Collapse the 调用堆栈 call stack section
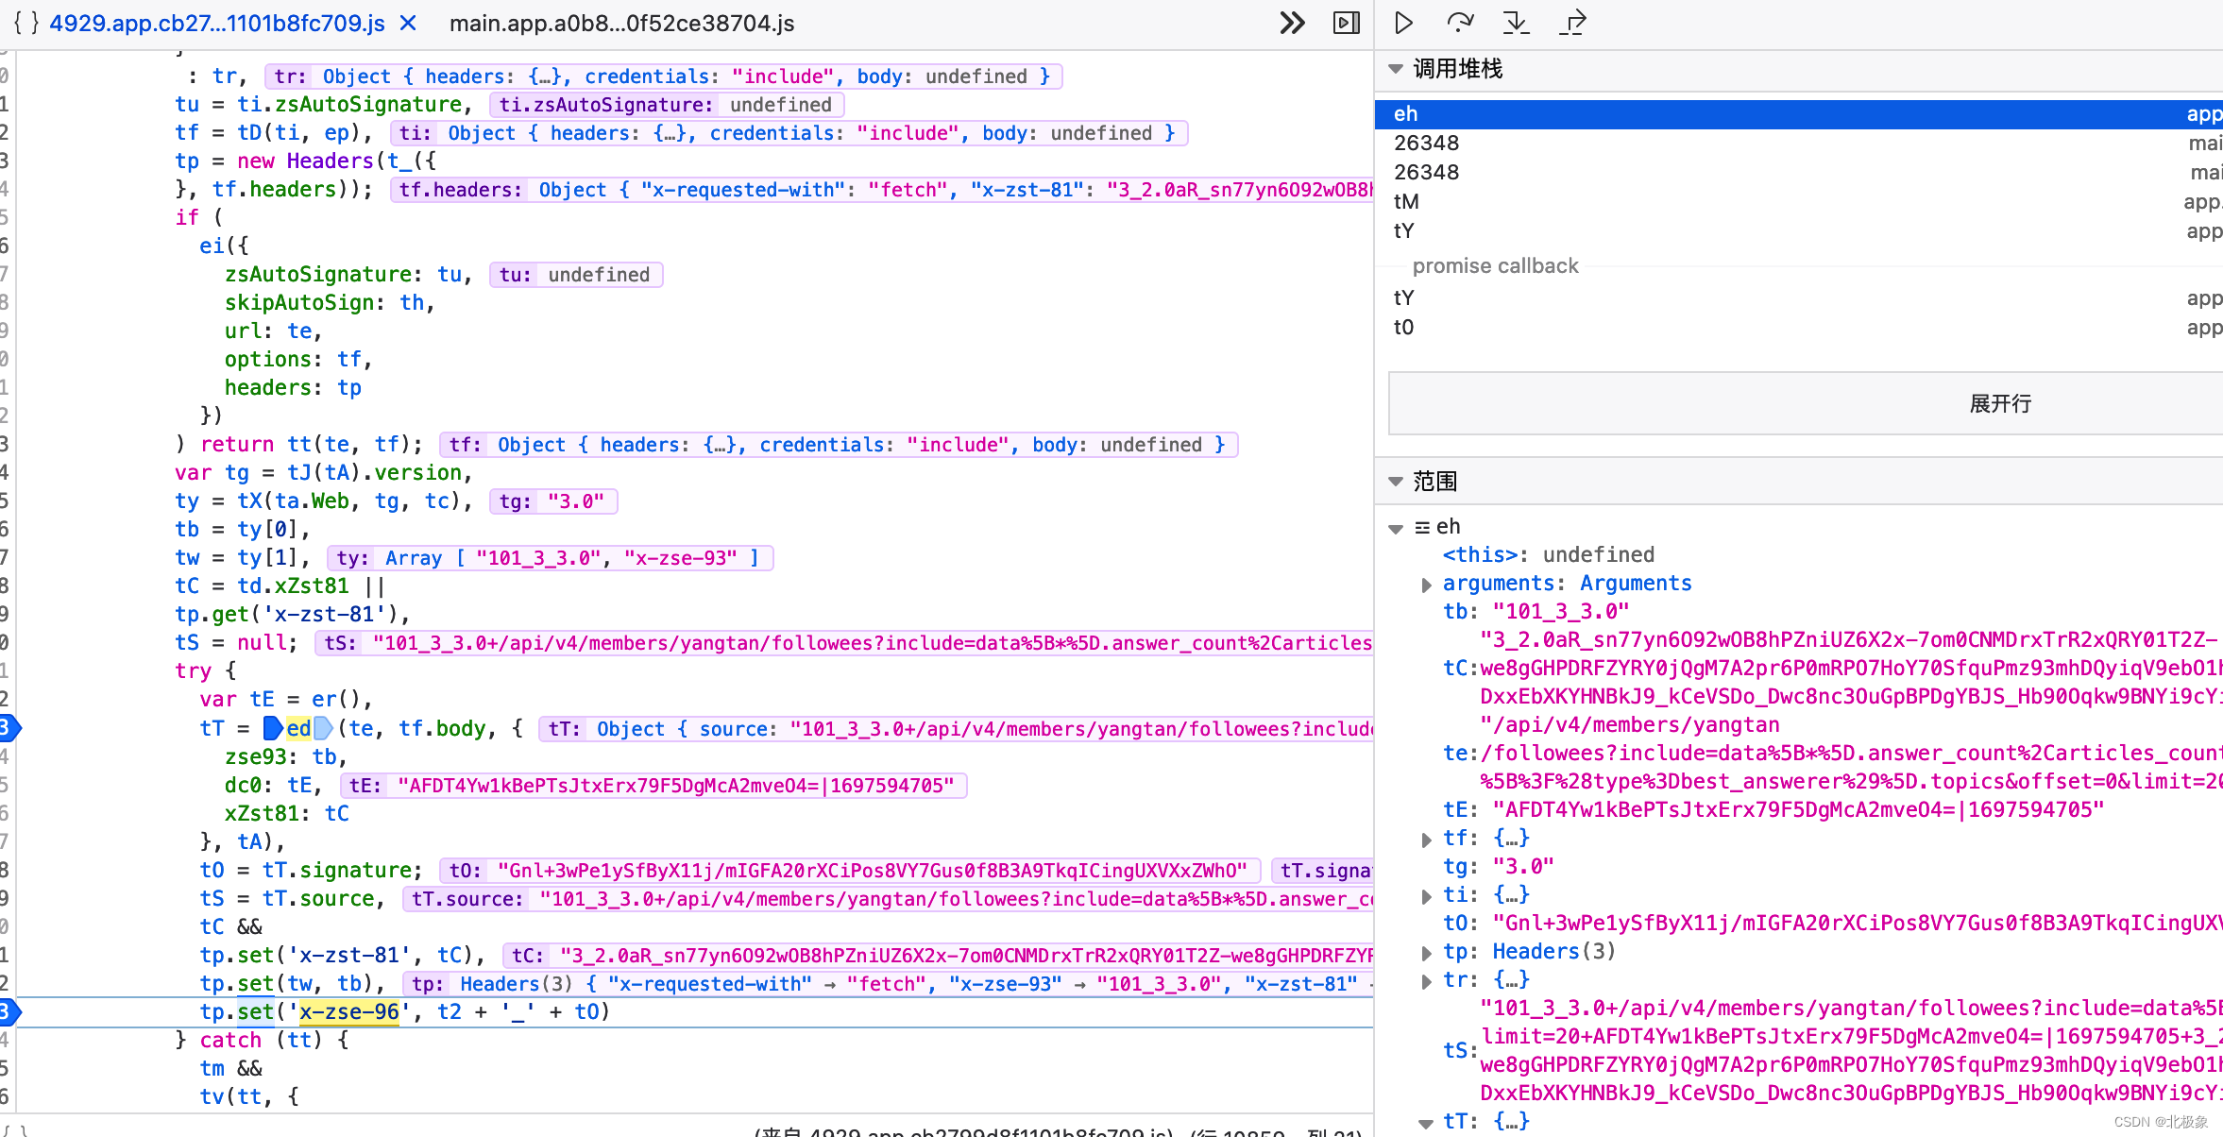2223x1137 pixels. [x=1396, y=69]
